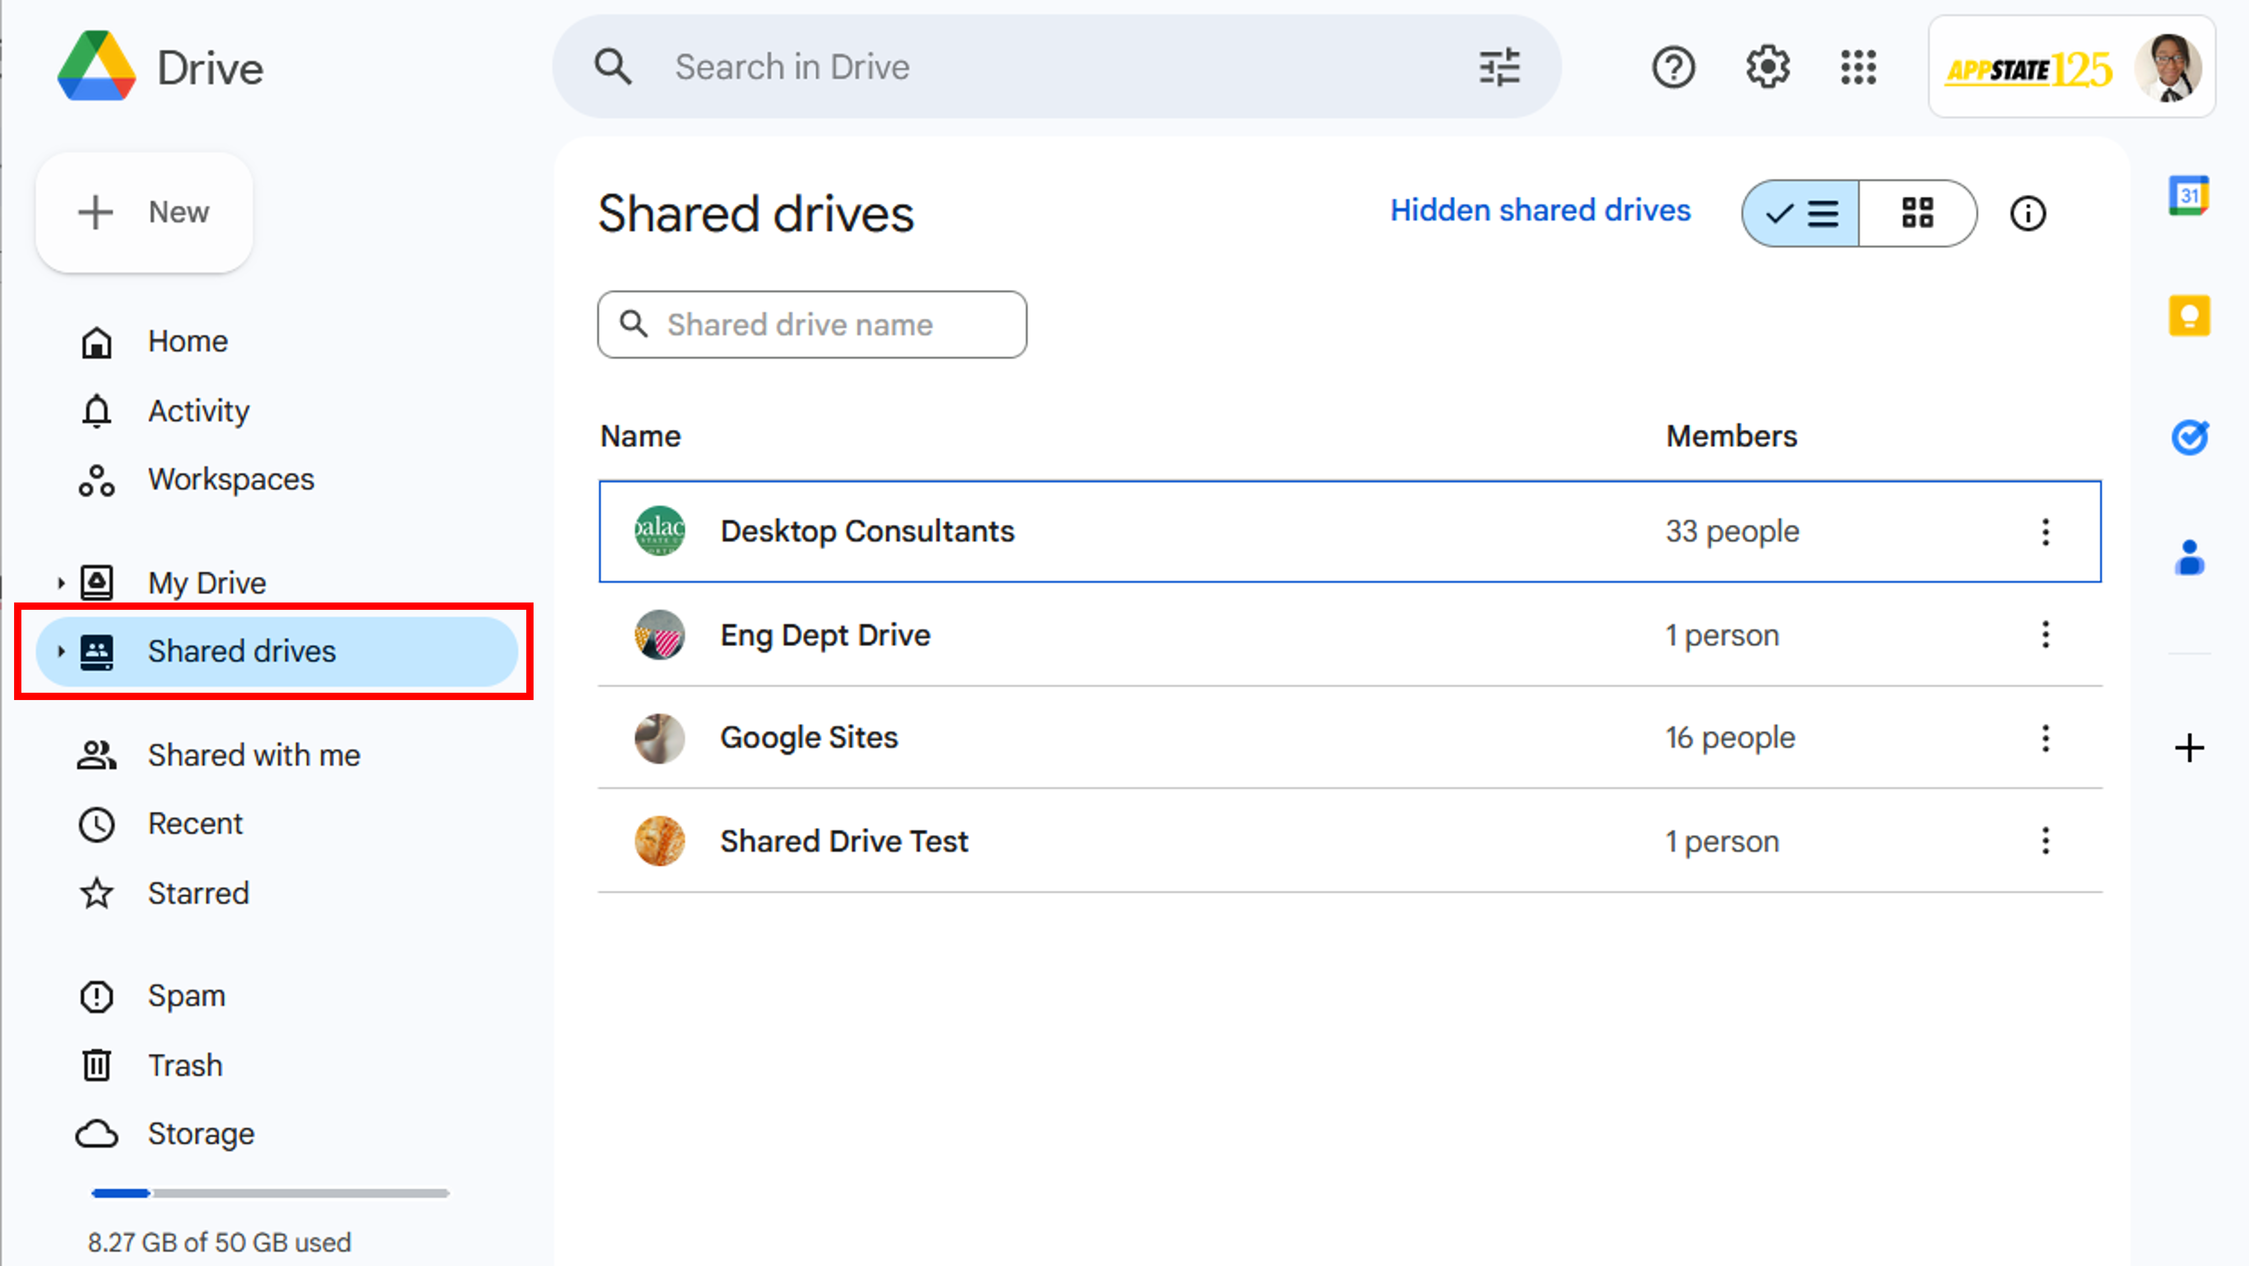Select the Desktop Consultants drive name

(x=867, y=531)
